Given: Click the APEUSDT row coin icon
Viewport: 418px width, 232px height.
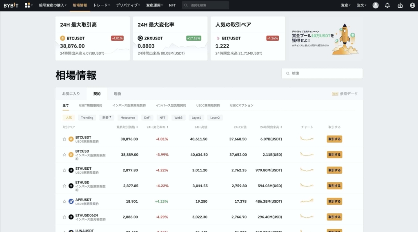Looking at the screenshot, I should [71, 201].
